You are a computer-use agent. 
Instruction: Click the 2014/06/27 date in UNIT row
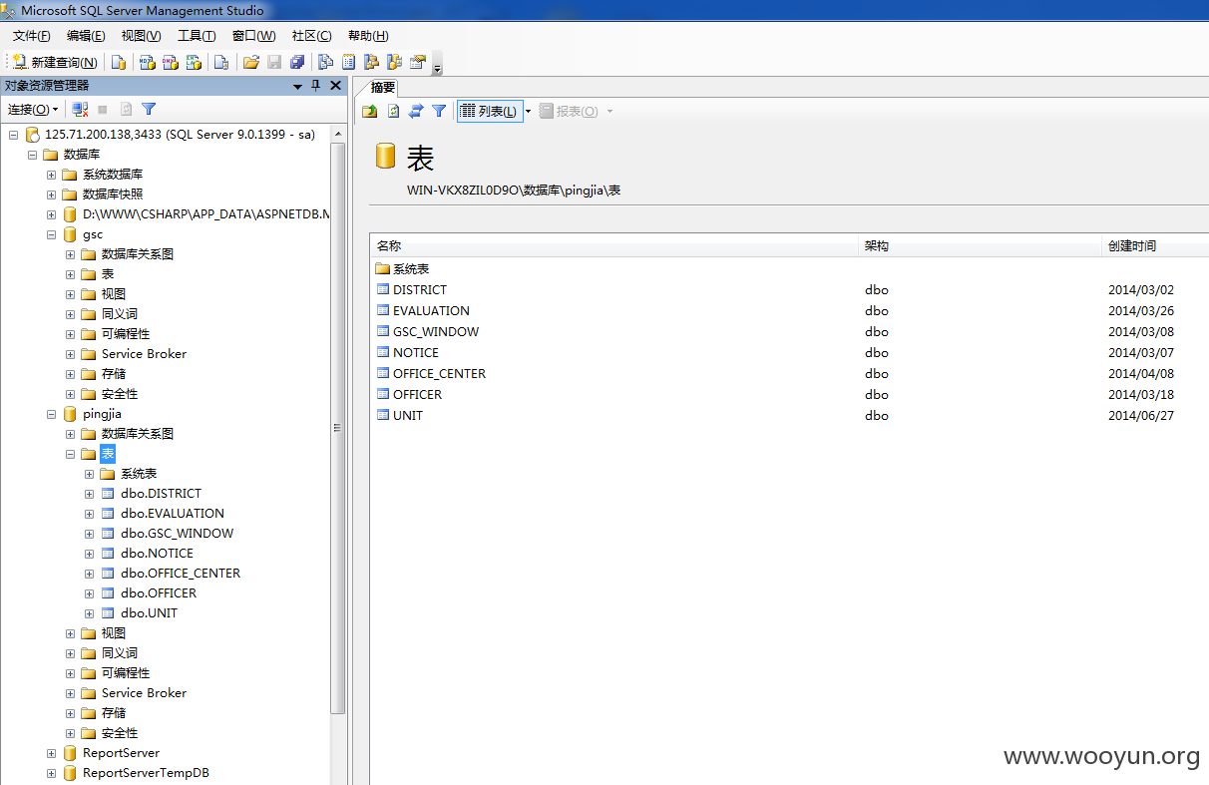point(1141,416)
